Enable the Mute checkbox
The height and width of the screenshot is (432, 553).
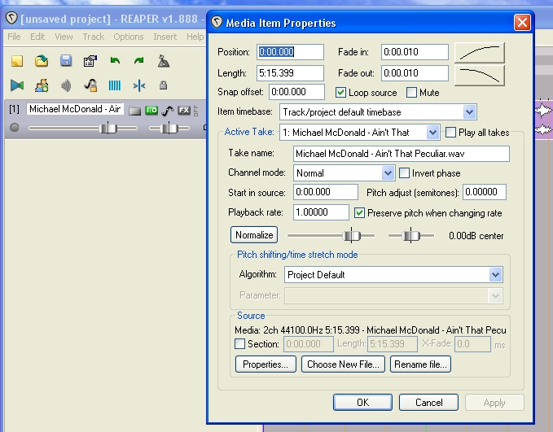click(x=411, y=93)
